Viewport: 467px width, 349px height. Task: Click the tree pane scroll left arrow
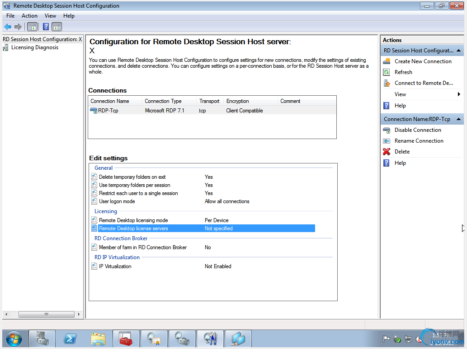[x=6, y=314]
